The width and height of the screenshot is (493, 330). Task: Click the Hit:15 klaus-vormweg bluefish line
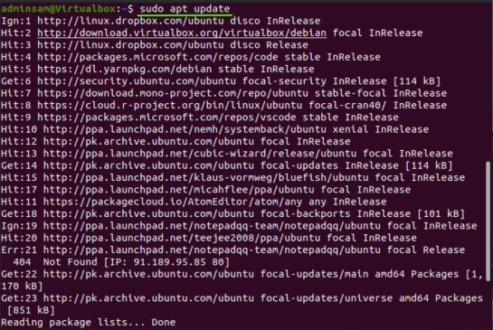pyautogui.click(x=233, y=177)
